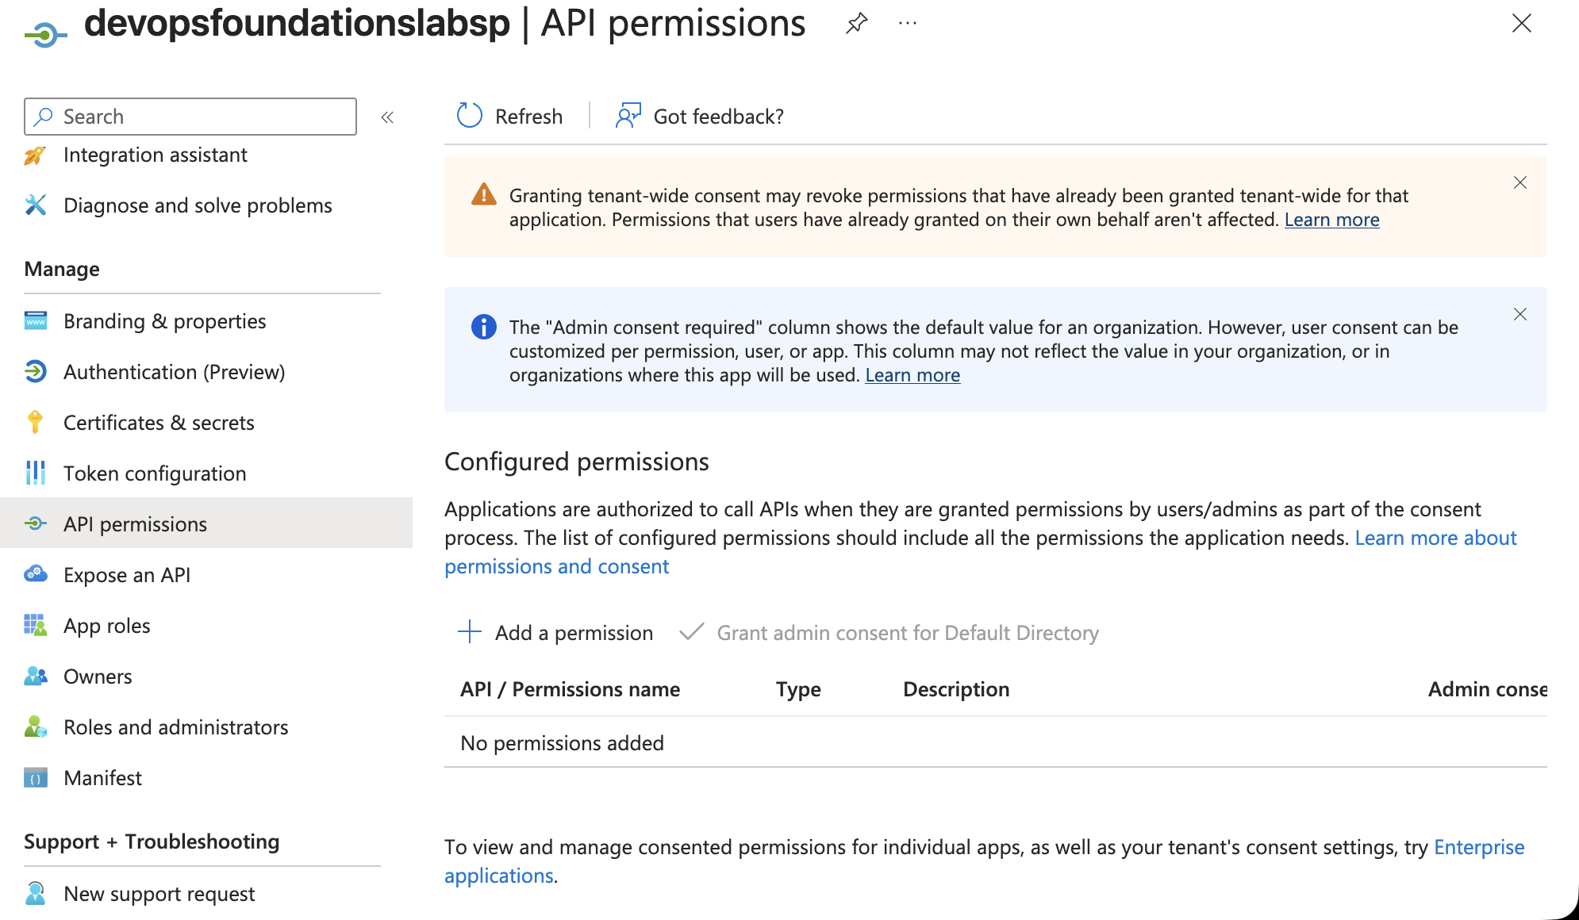The width and height of the screenshot is (1579, 920).
Task: Open Authentication (Preview)
Action: [x=174, y=372]
